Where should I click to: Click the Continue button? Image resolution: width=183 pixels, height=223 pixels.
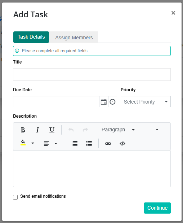point(157,208)
